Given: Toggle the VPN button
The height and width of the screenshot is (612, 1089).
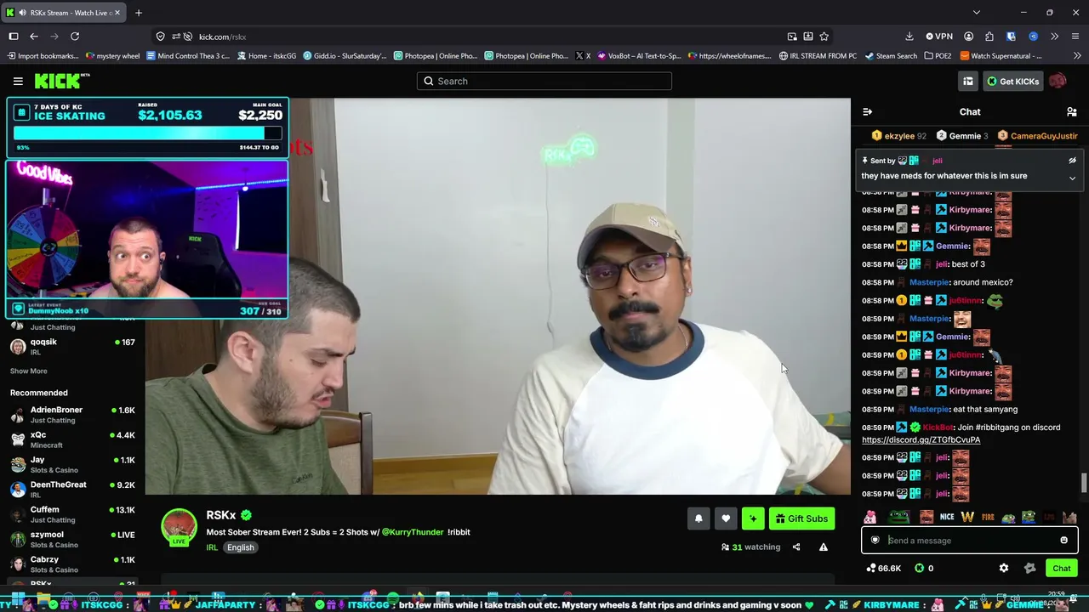Looking at the screenshot, I should click(x=938, y=37).
